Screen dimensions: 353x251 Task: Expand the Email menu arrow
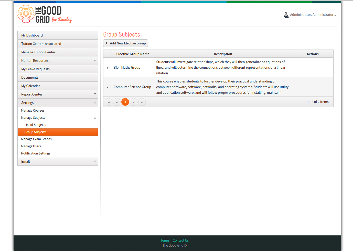tap(95, 161)
